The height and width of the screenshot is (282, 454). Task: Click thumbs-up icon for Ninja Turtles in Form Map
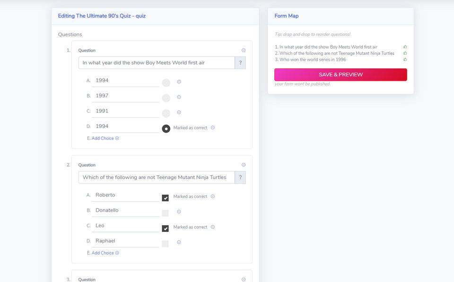click(405, 53)
